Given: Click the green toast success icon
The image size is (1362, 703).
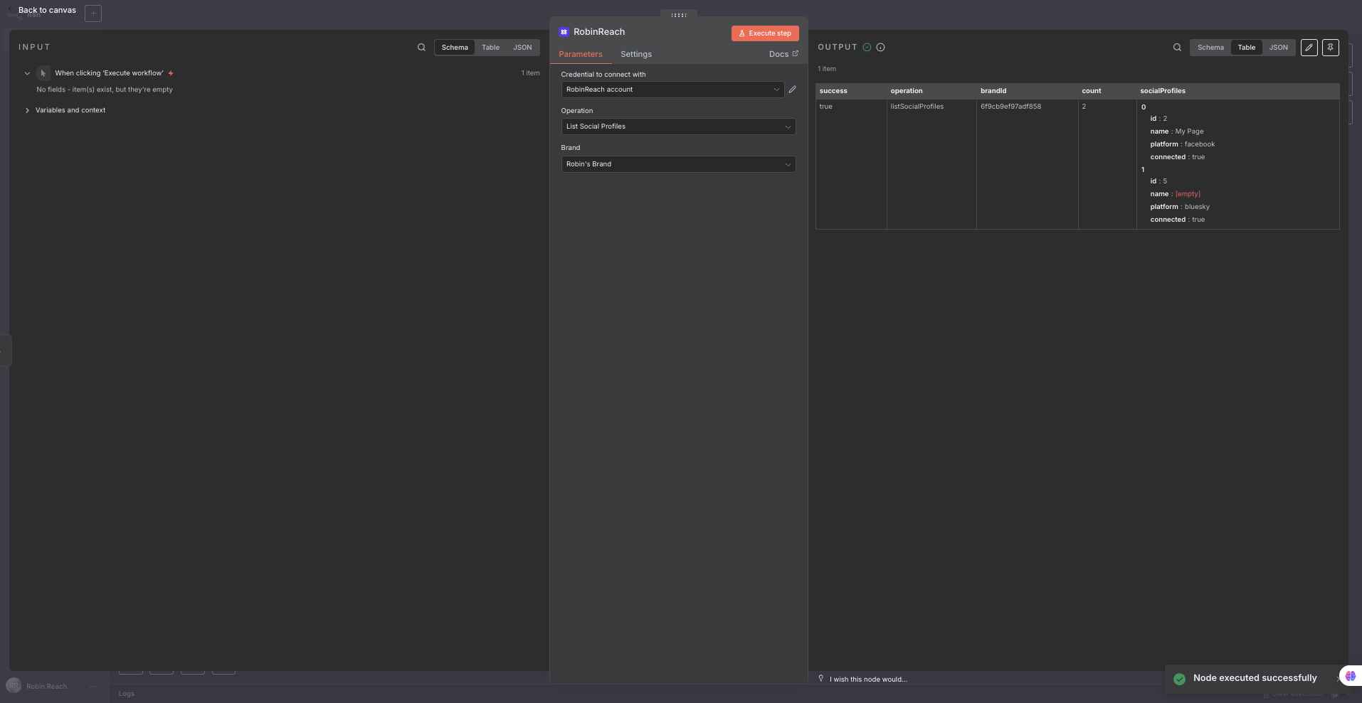Looking at the screenshot, I should pos(1179,679).
